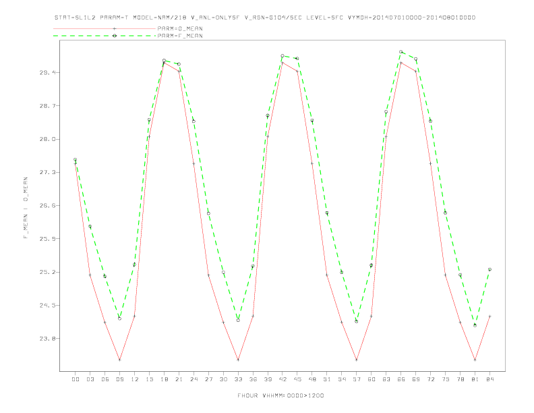Click the chart title starting STAT=SL1L2
This screenshot has width=534, height=413.
pyautogui.click(x=265, y=18)
